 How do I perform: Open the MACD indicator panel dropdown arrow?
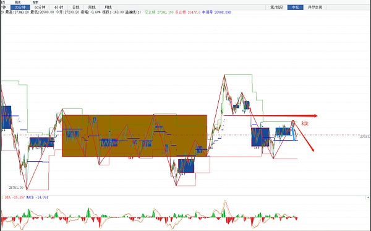pos(368,197)
